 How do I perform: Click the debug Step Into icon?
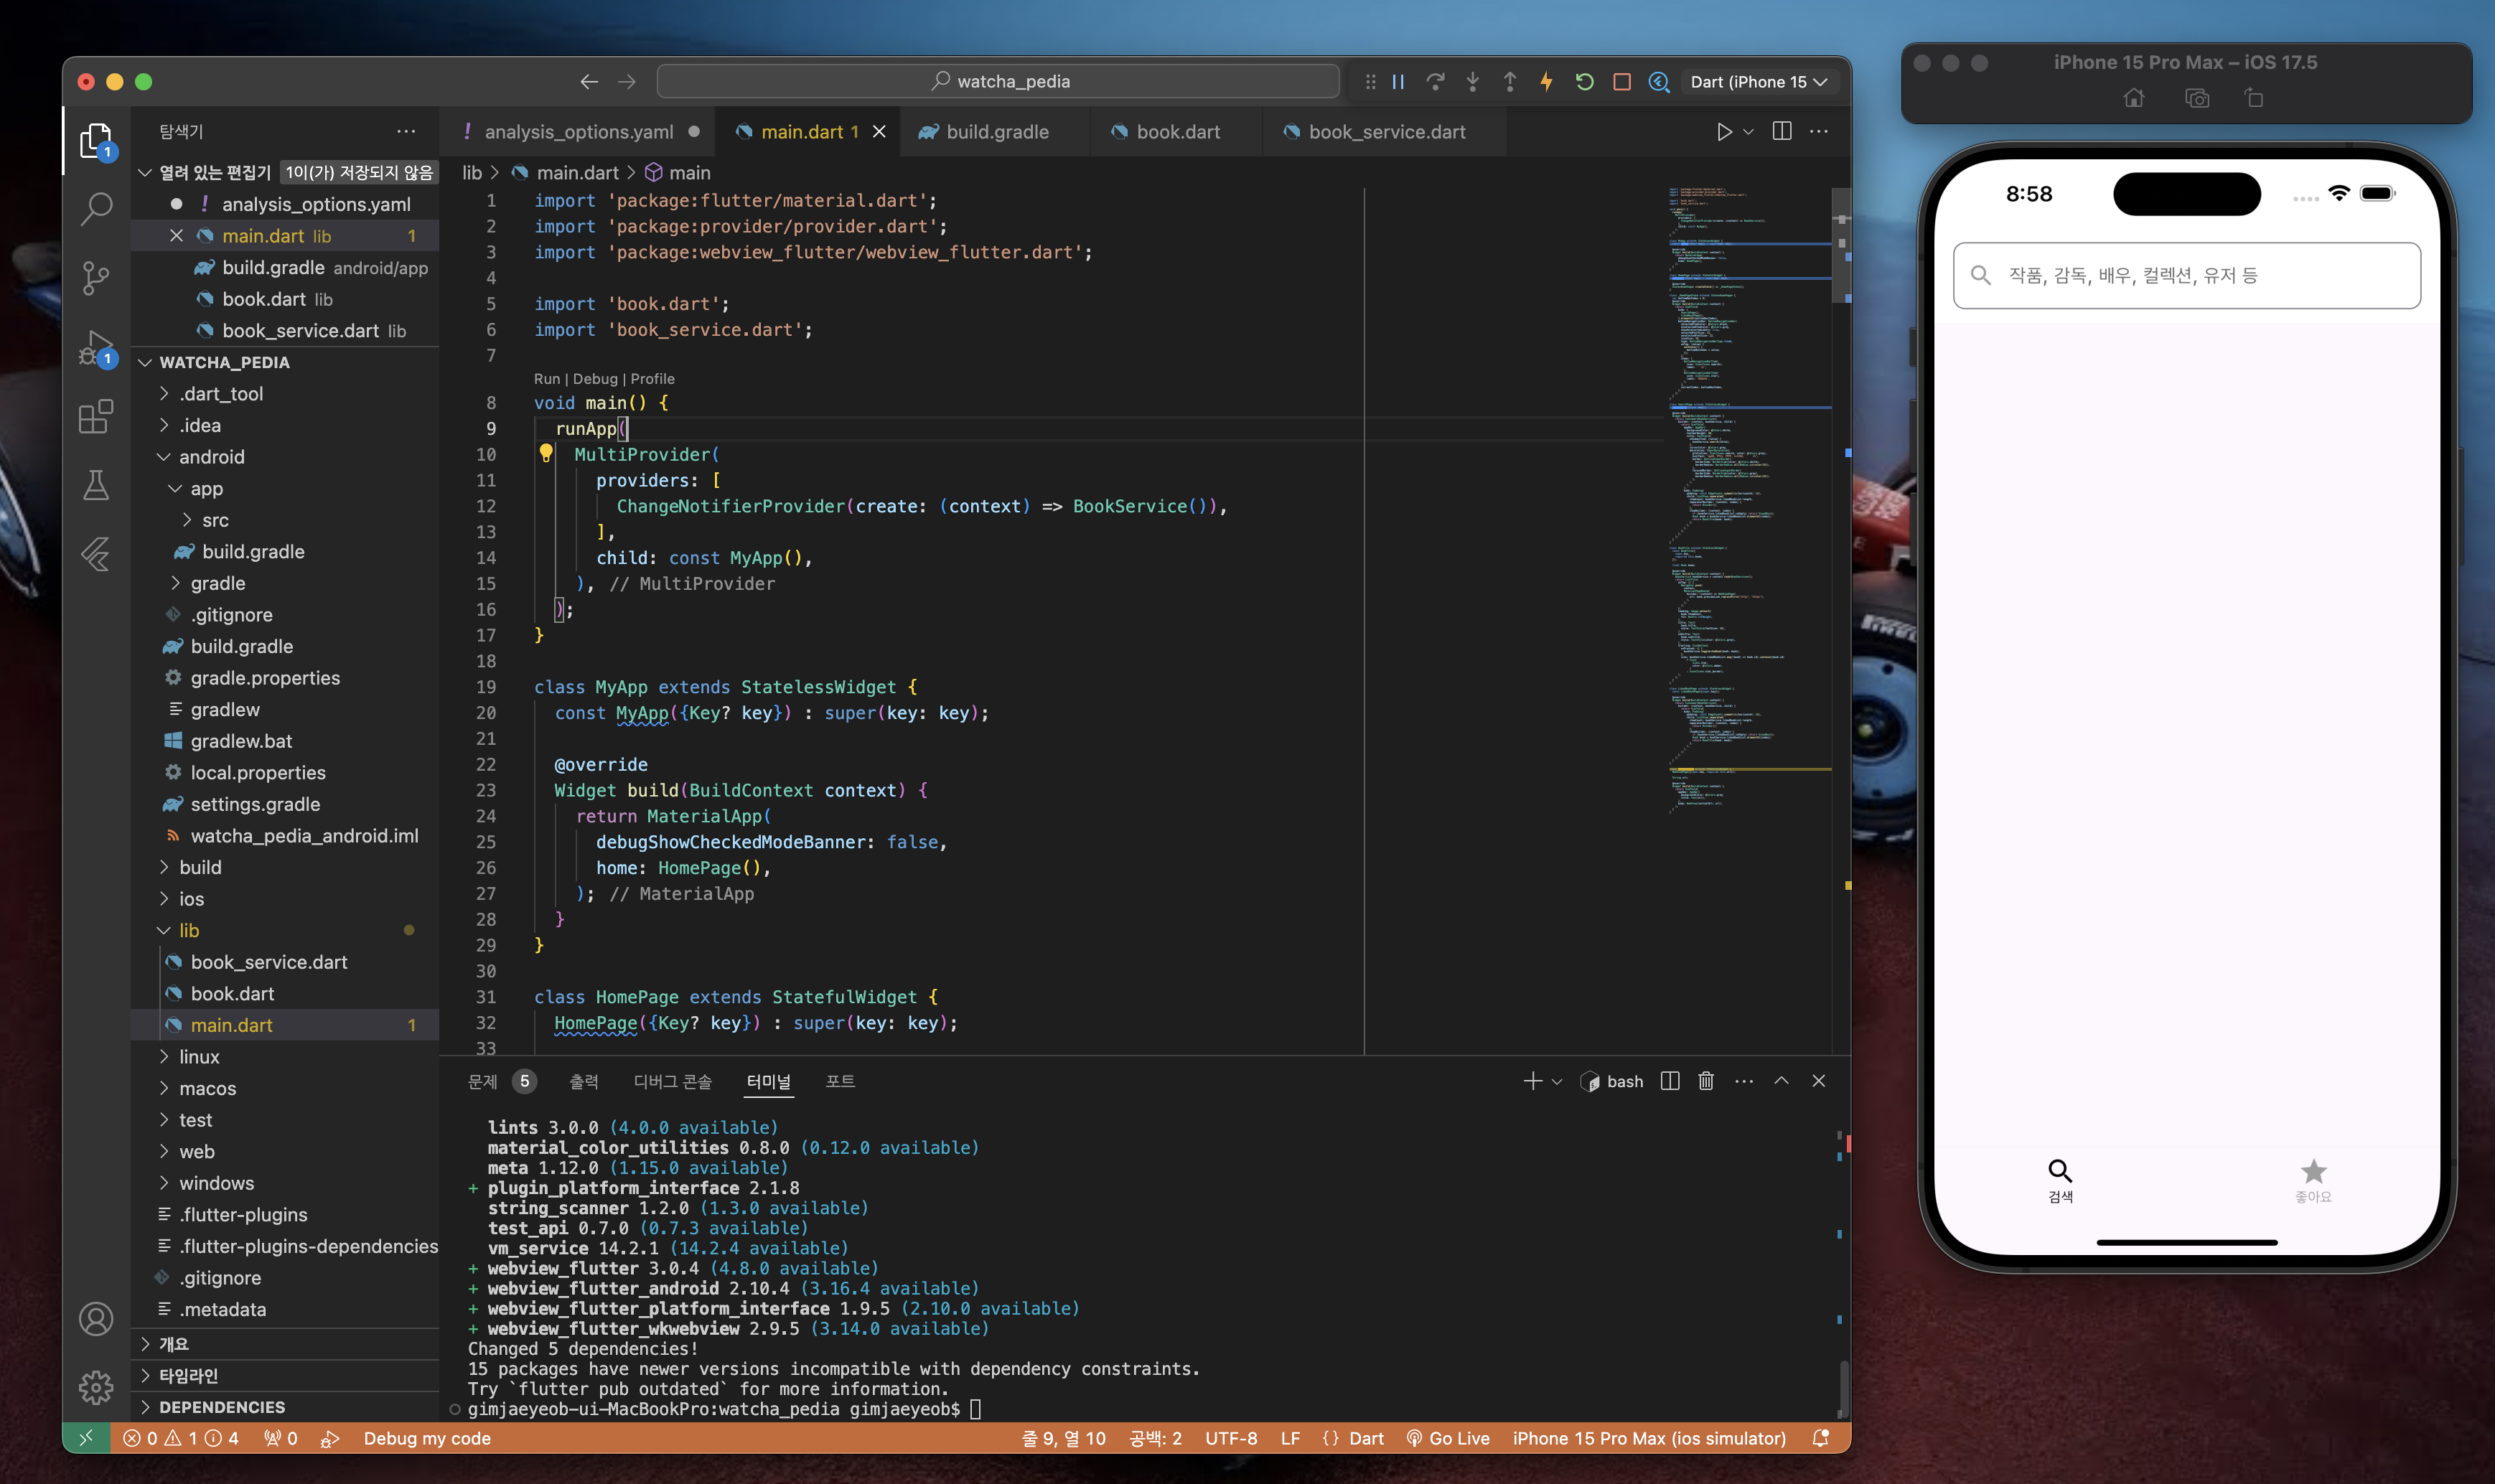point(1472,82)
